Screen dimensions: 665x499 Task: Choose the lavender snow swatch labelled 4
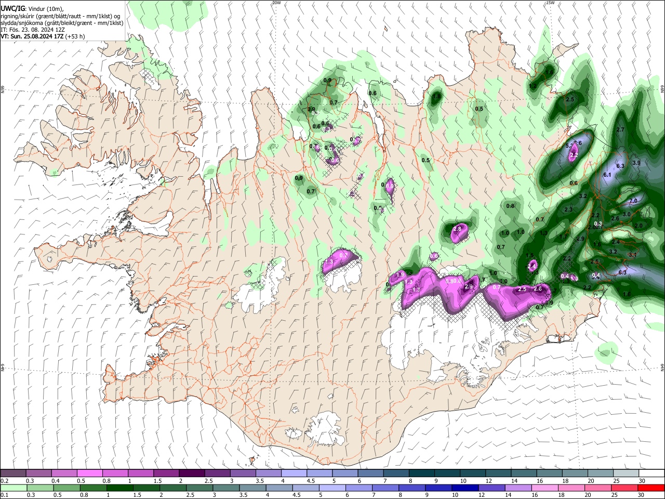[x=294, y=473]
